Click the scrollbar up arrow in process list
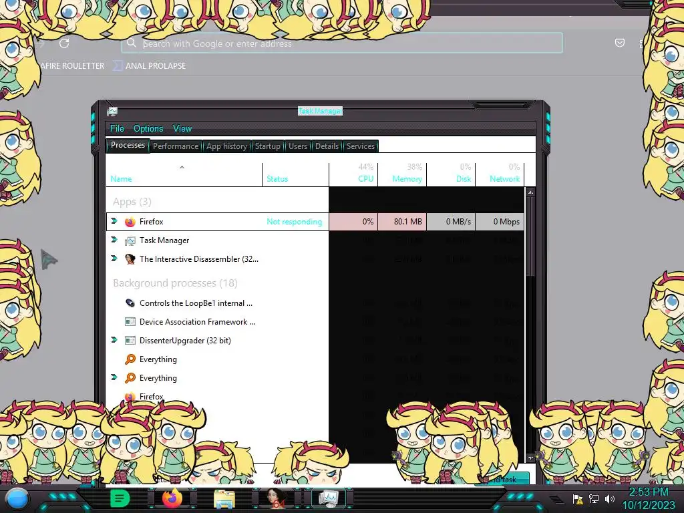This screenshot has height=513, width=684. [x=530, y=192]
